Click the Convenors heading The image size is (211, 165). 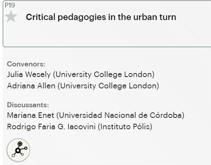26,64
